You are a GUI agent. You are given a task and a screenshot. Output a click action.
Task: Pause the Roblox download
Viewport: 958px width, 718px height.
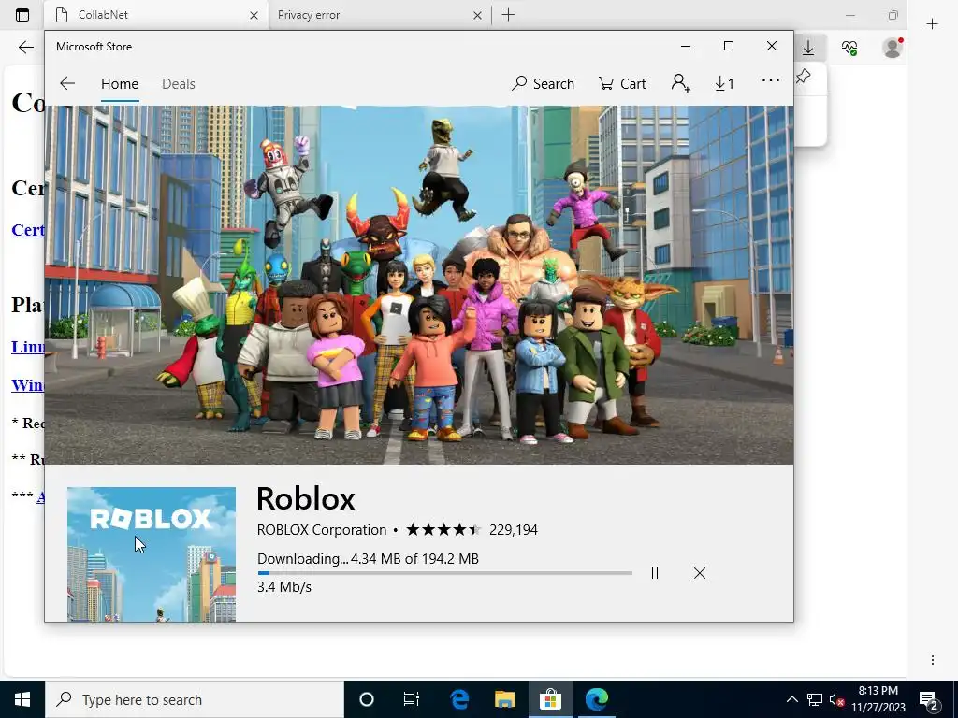click(655, 573)
